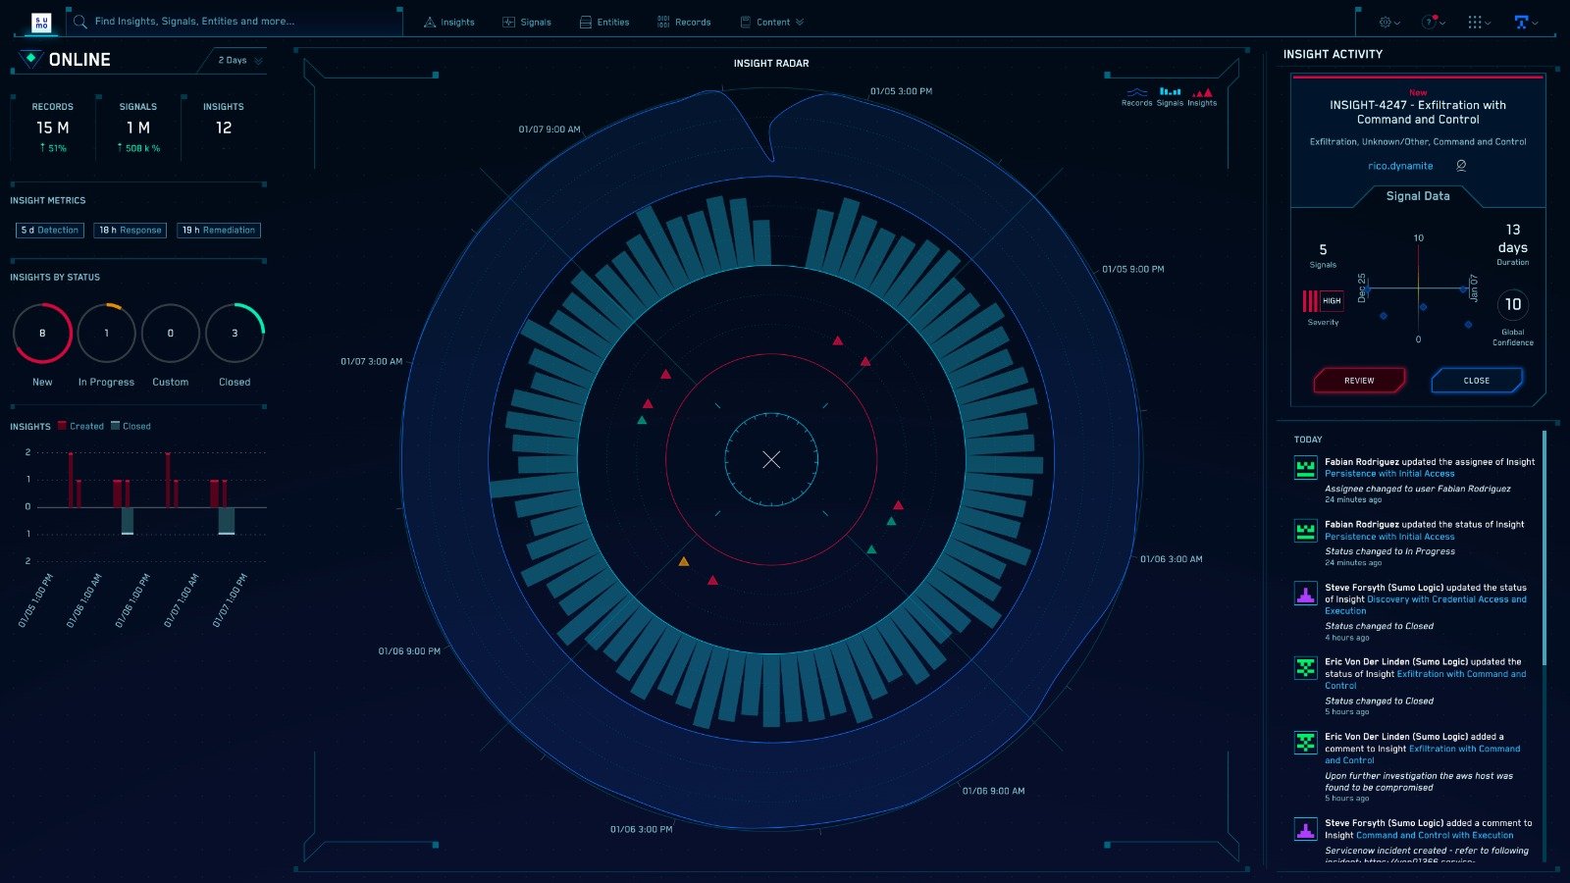Open the apps grid menu
The height and width of the screenshot is (883, 1570).
coord(1479,22)
